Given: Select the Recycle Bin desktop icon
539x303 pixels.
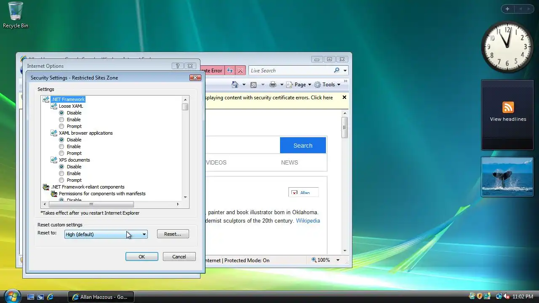Looking at the screenshot, I should (x=16, y=15).
